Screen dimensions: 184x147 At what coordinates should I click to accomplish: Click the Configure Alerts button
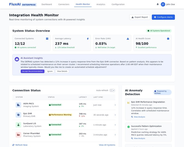[163, 17]
